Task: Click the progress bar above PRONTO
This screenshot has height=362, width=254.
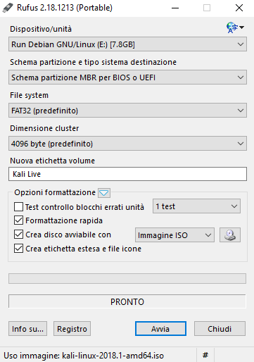Action: coord(127,278)
